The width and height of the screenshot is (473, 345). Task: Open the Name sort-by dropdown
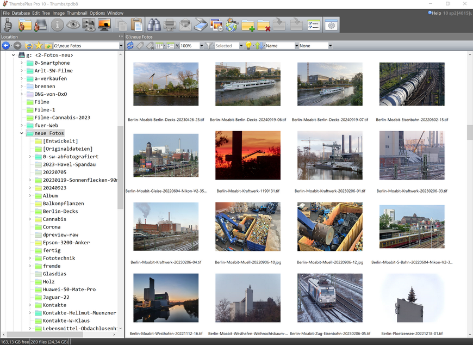pyautogui.click(x=296, y=46)
